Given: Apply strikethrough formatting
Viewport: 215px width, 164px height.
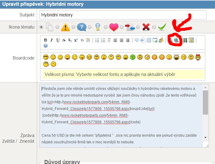Looking at the screenshot, I should tap(64, 40).
